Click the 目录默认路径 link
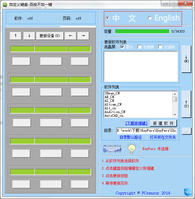Screen dimensions: 195x199 (131, 137)
